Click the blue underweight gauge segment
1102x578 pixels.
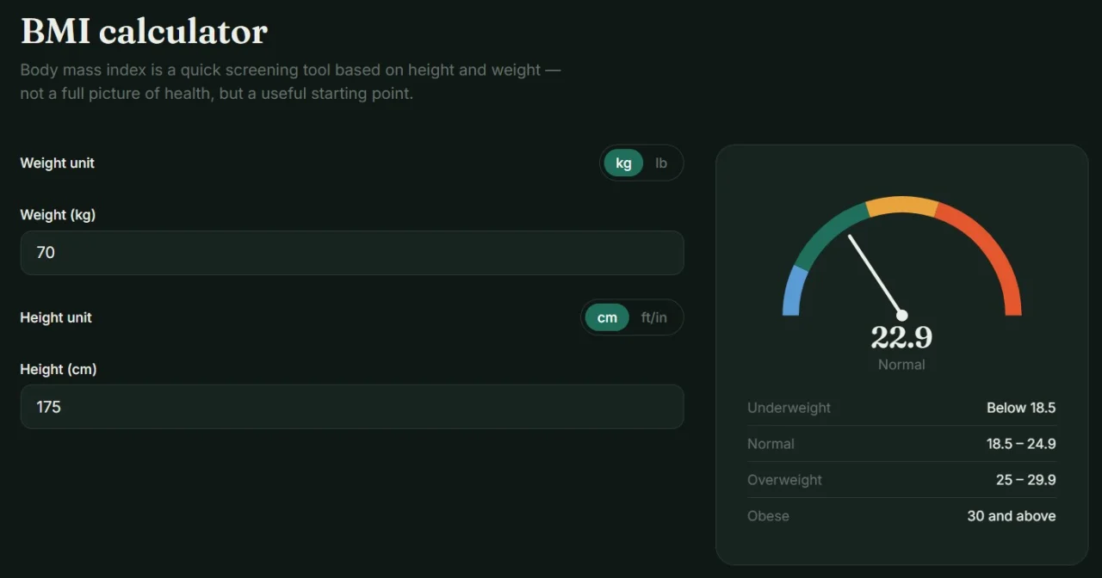point(793,291)
